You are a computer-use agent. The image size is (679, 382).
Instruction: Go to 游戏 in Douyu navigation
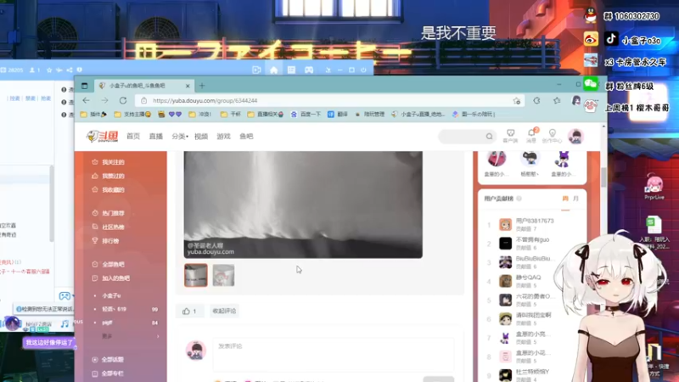(223, 137)
